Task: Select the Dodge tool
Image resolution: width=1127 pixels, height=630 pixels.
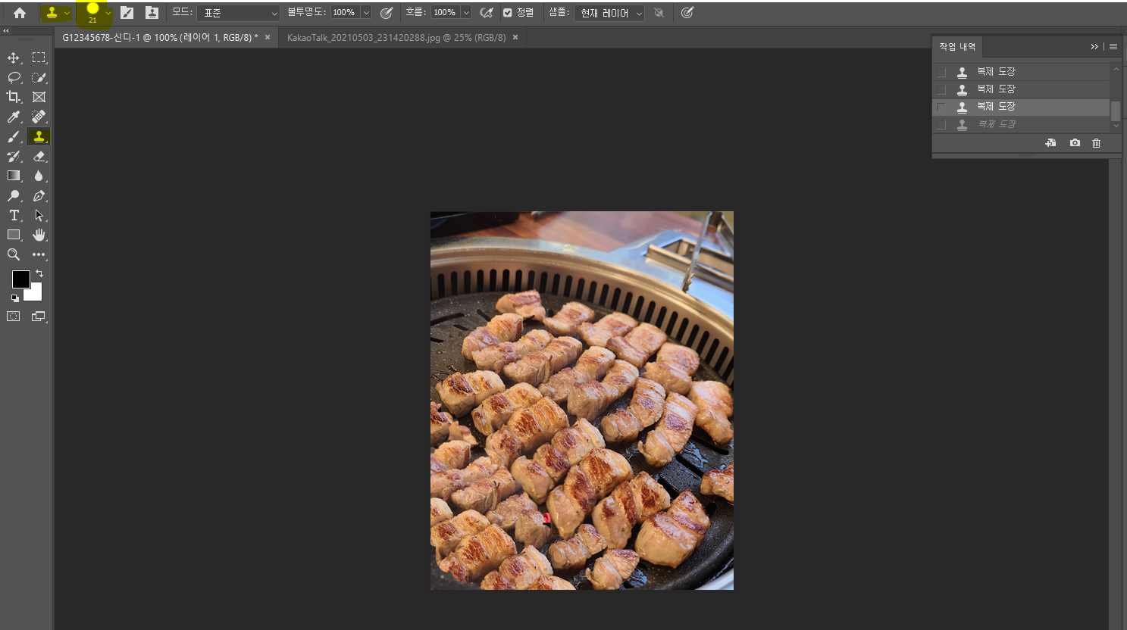Action: (14, 195)
